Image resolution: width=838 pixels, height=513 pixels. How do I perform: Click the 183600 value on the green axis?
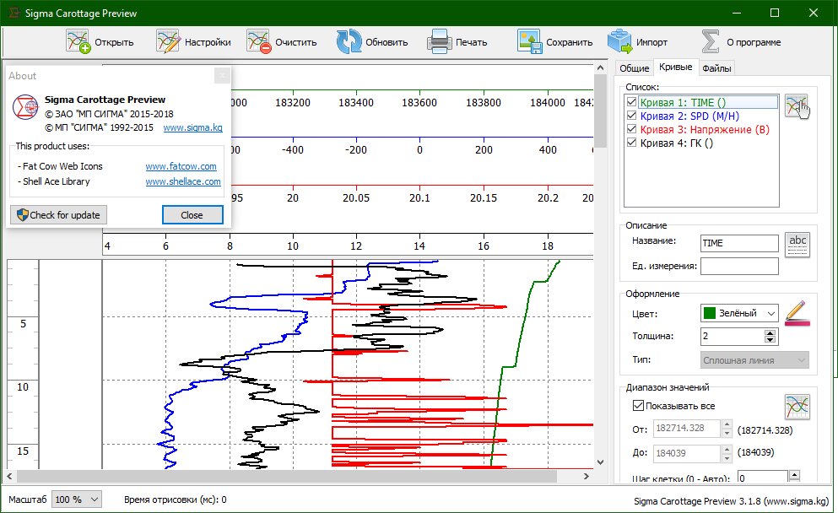pyautogui.click(x=419, y=103)
